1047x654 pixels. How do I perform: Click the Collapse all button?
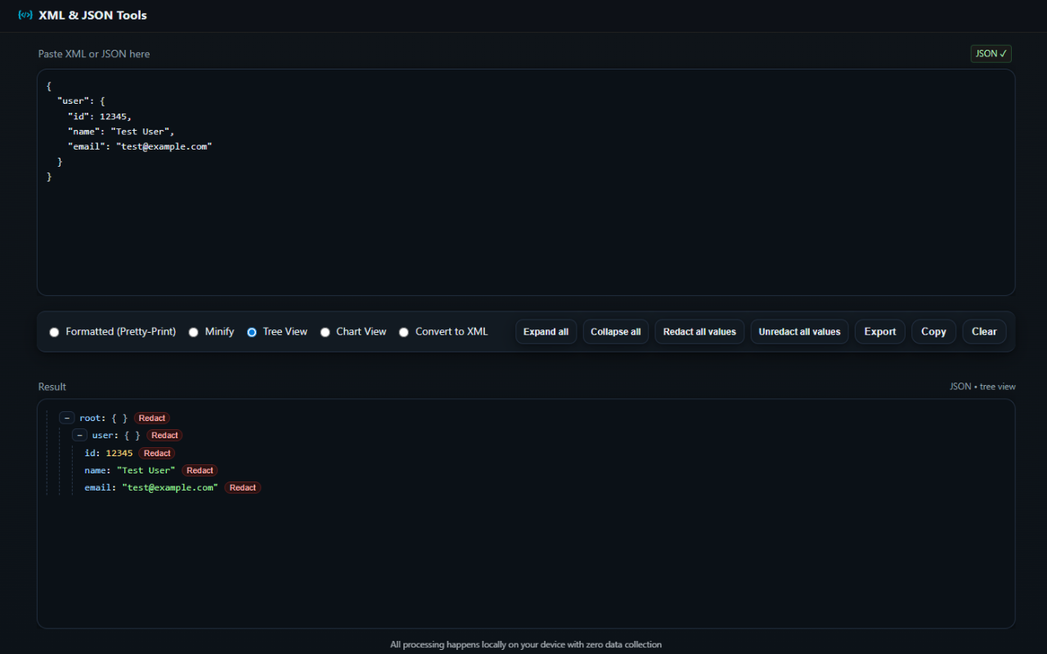point(616,332)
